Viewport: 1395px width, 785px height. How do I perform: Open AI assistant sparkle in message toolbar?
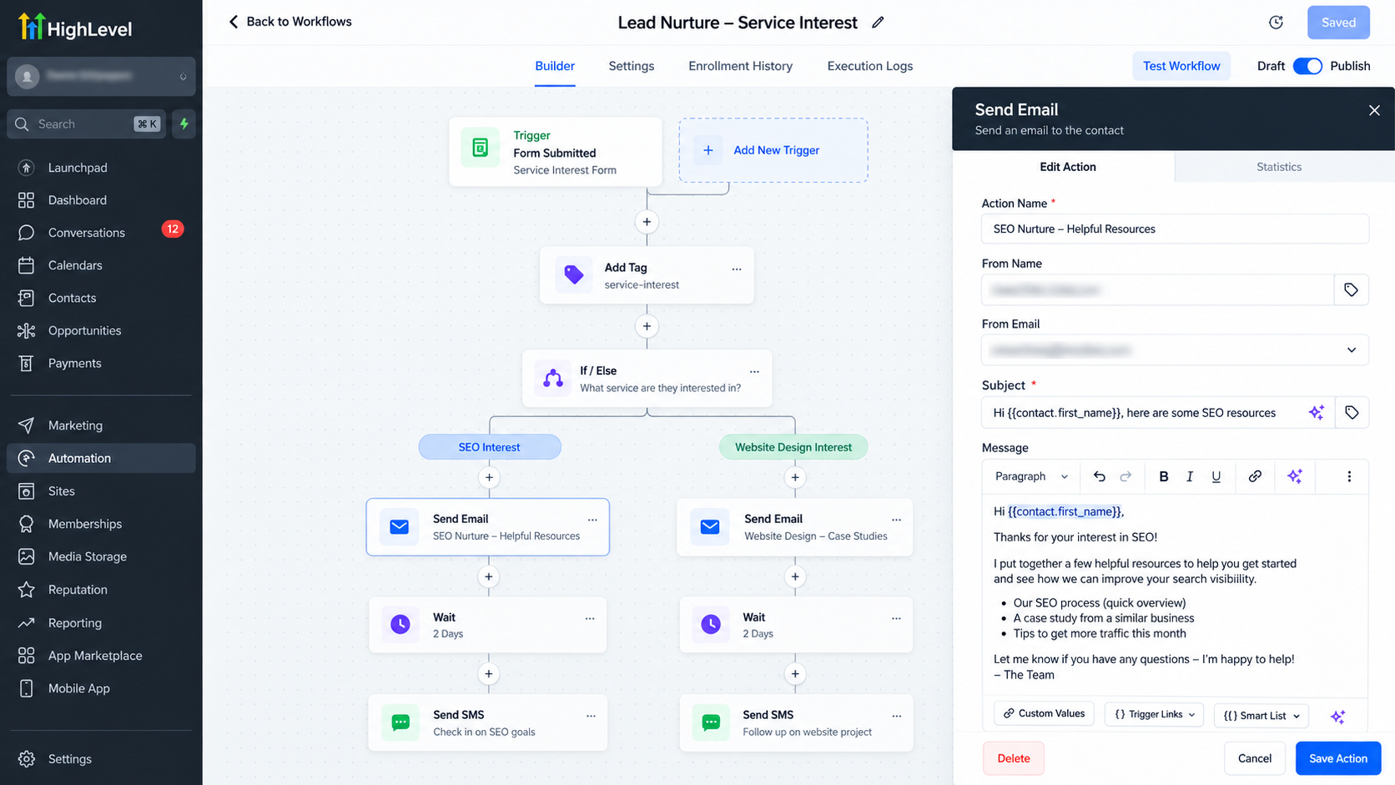1295,476
